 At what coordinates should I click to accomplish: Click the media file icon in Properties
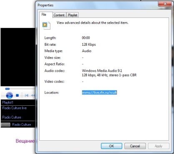tap(46, 25)
